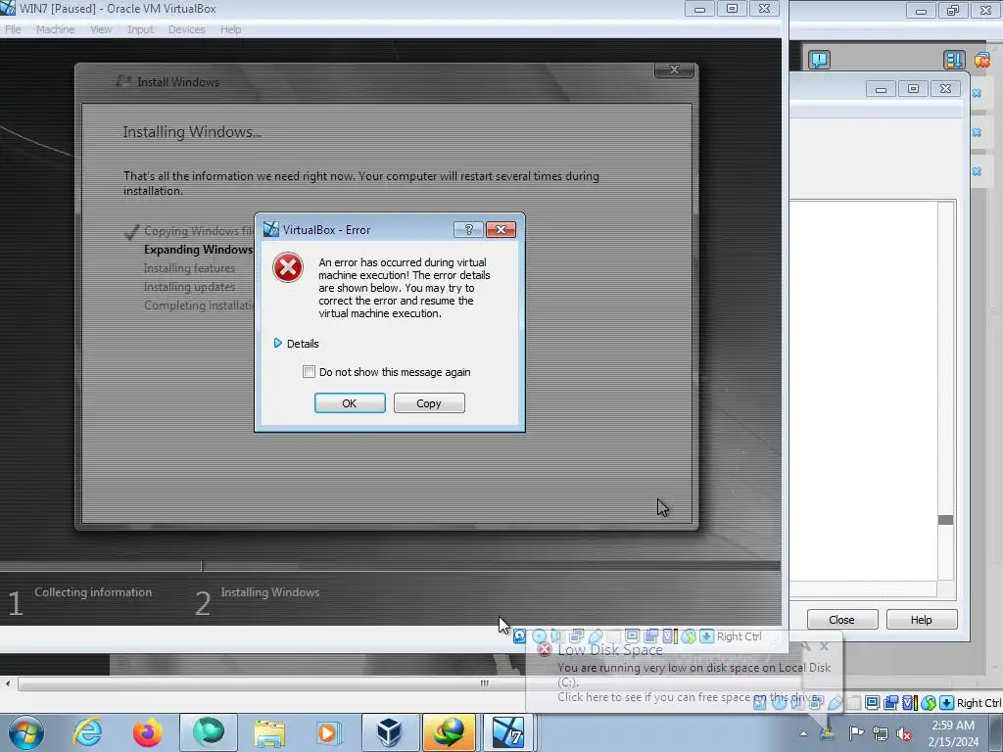The image size is (1003, 752).
Task: Click 'Installing updates' step text
Action: pyautogui.click(x=189, y=287)
